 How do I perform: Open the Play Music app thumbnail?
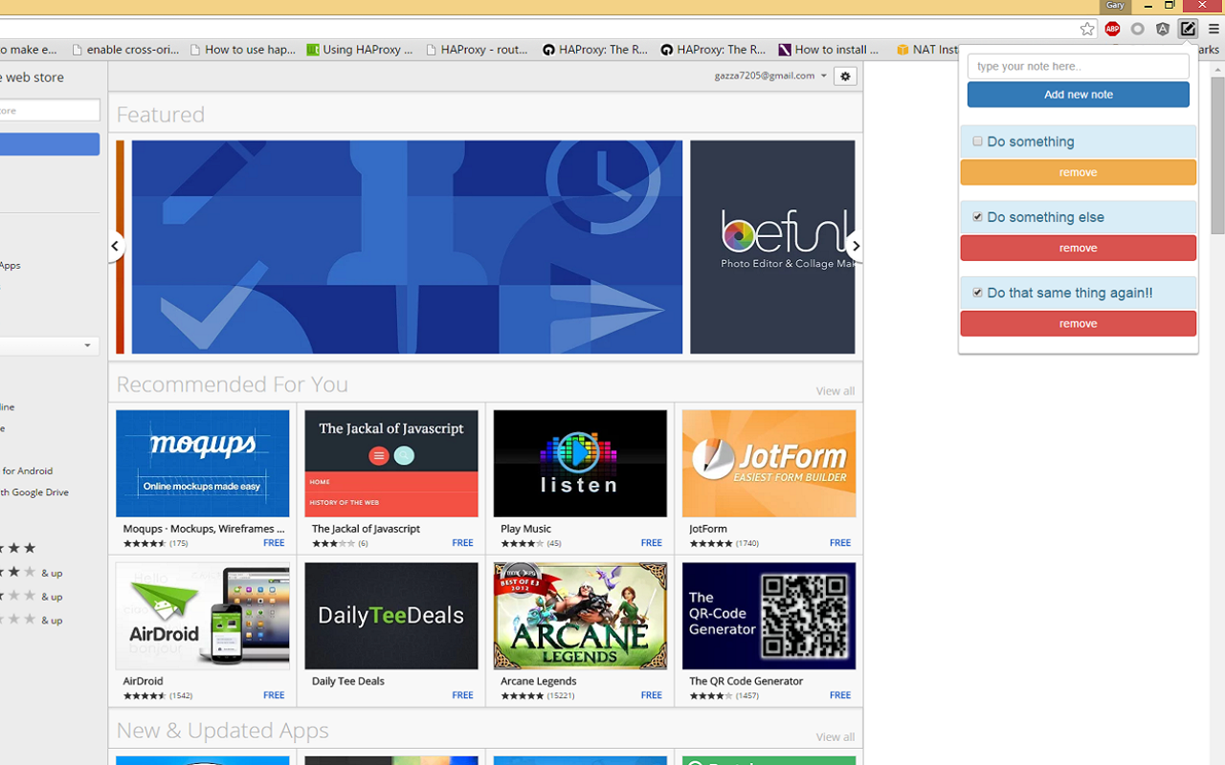580,464
